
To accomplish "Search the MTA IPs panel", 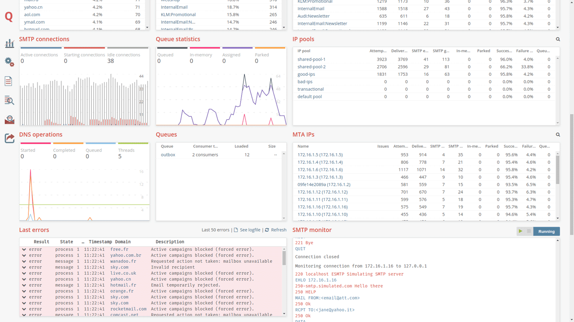I will (x=558, y=135).
